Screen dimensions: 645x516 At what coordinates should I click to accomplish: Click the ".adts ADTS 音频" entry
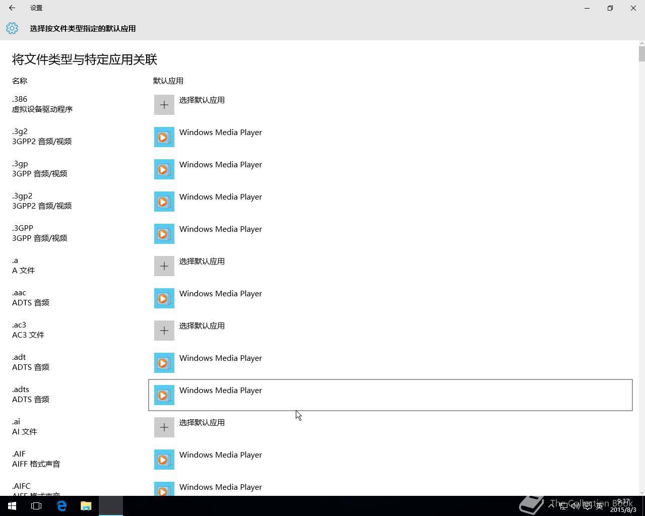point(31,395)
